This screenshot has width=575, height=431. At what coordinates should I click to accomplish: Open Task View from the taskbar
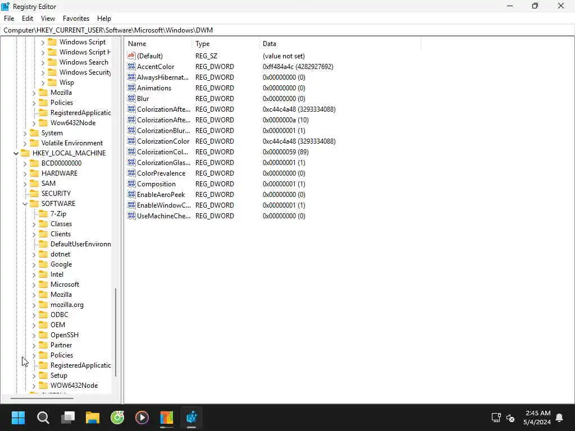pos(68,418)
